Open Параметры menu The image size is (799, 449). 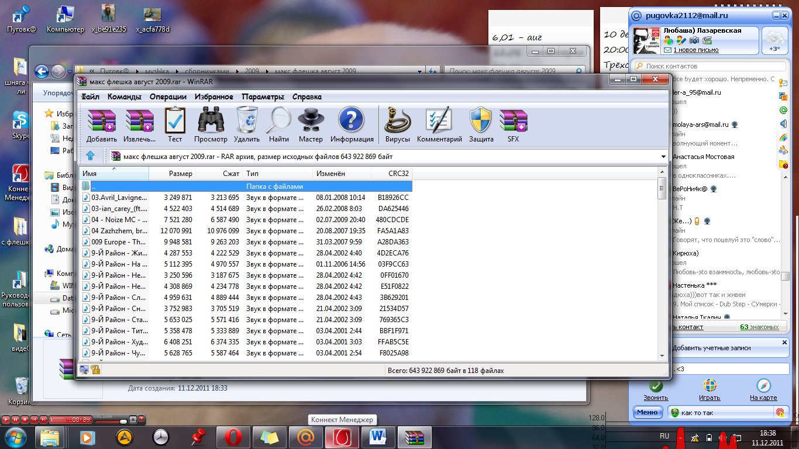263,97
